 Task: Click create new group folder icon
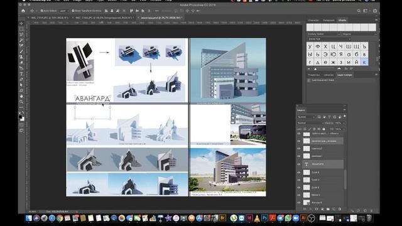pos(328,209)
